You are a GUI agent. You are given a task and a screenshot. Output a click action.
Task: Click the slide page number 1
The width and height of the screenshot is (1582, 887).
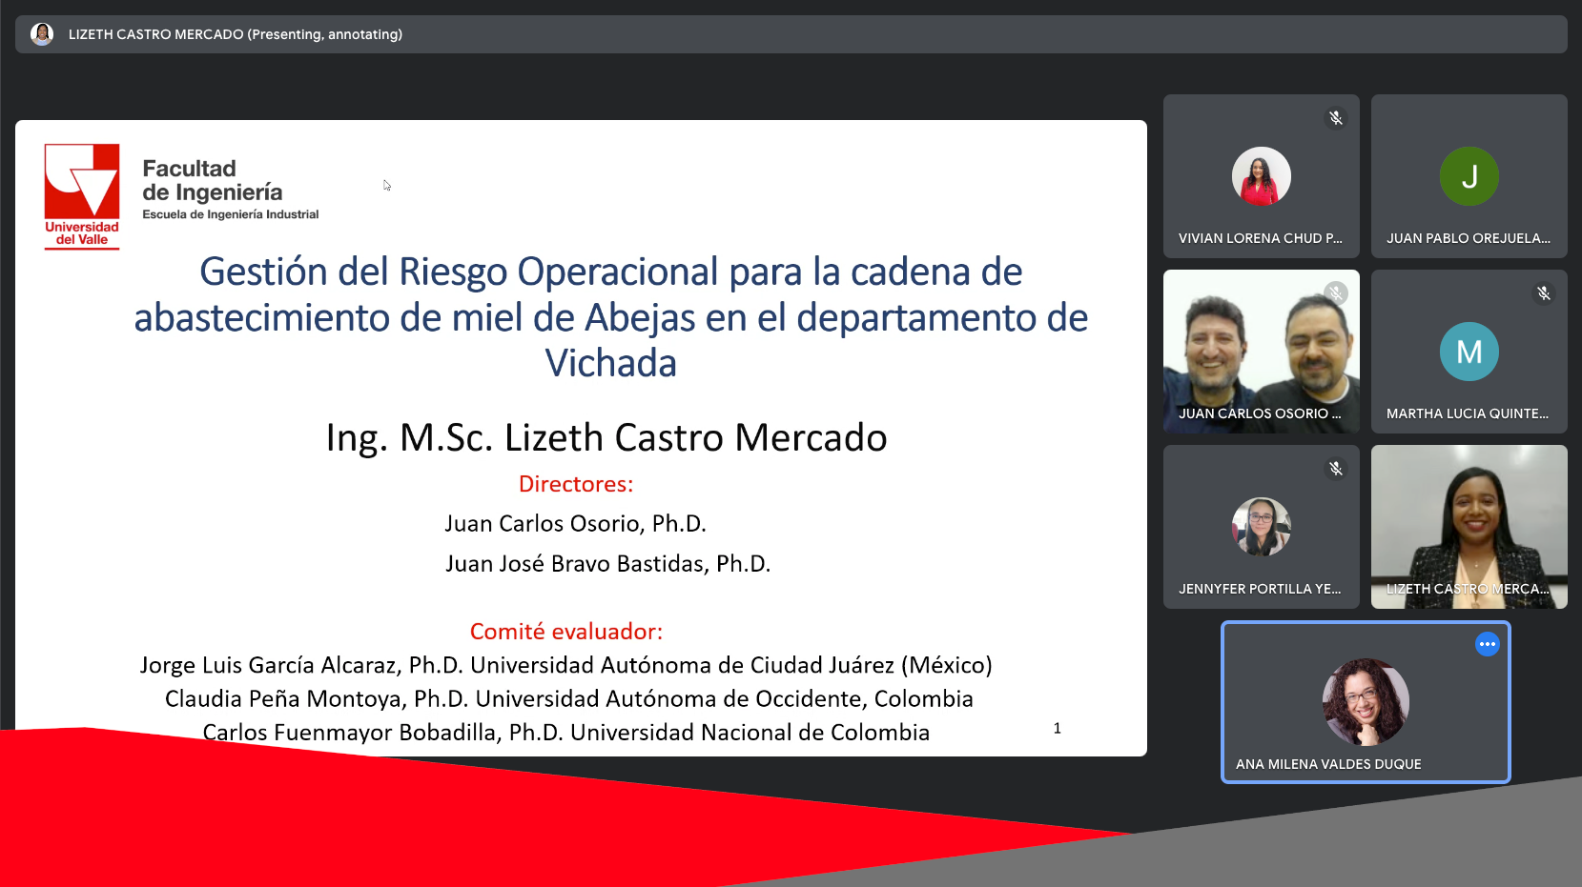[1057, 729]
